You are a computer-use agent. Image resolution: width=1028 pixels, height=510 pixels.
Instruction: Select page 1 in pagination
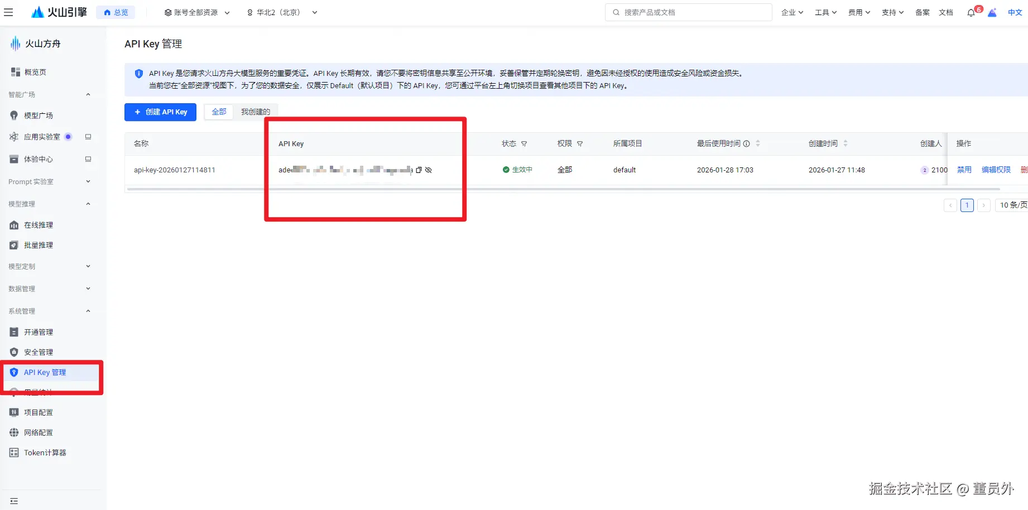point(967,205)
